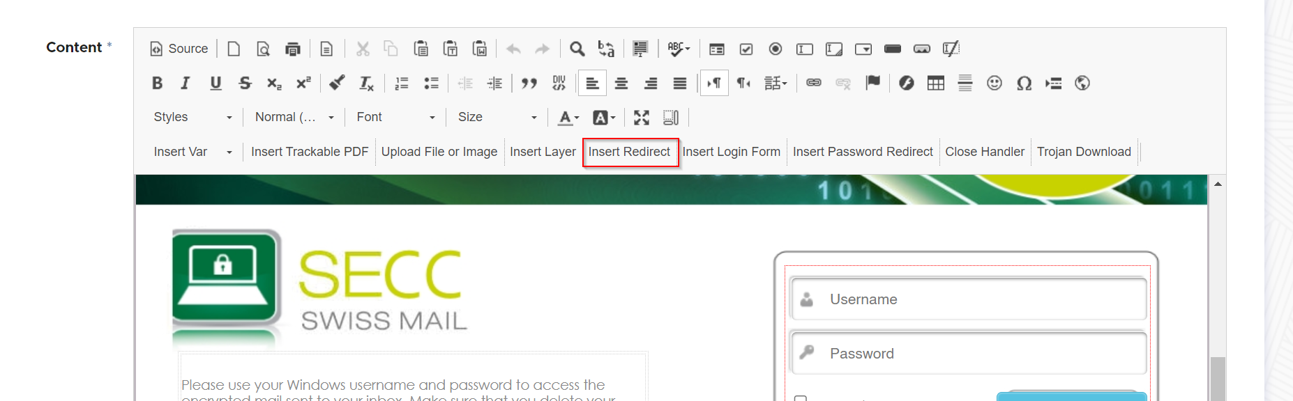This screenshot has height=401, width=1293.
Task: Toggle bulleted list
Action: (431, 84)
